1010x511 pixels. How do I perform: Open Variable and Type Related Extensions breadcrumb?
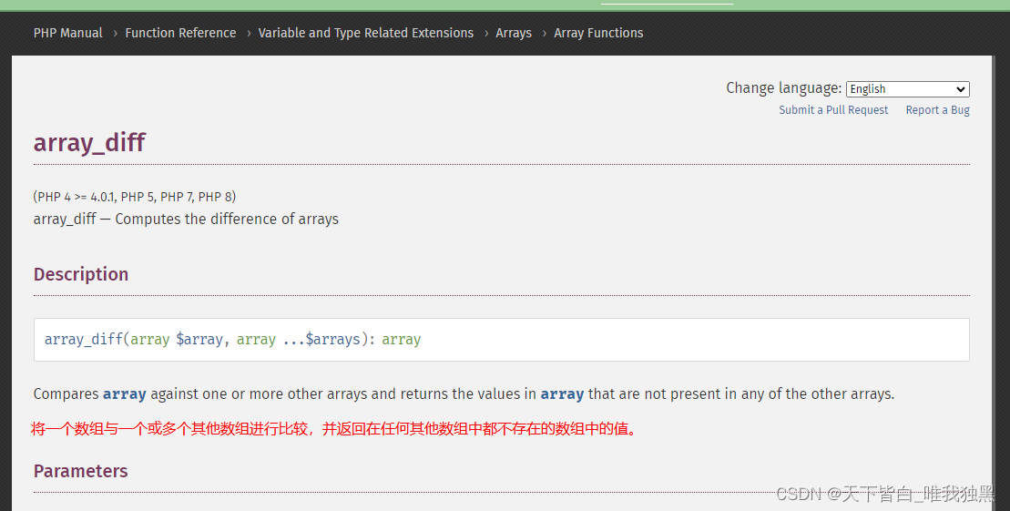point(366,33)
